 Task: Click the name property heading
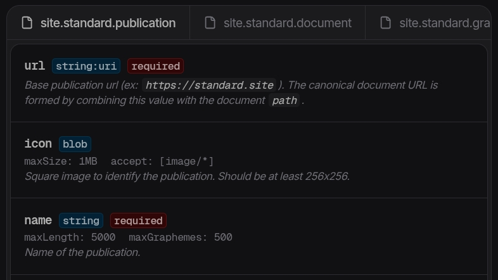pos(38,220)
